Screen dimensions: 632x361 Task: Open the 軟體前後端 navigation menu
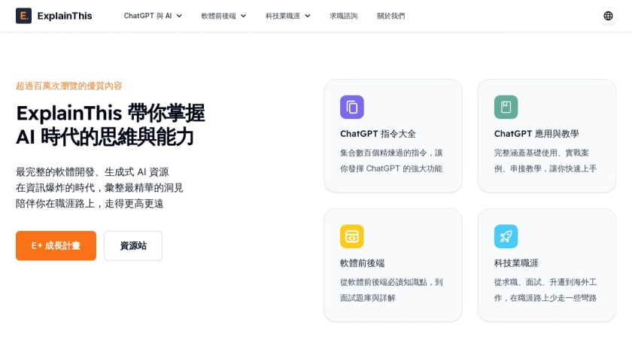(223, 16)
